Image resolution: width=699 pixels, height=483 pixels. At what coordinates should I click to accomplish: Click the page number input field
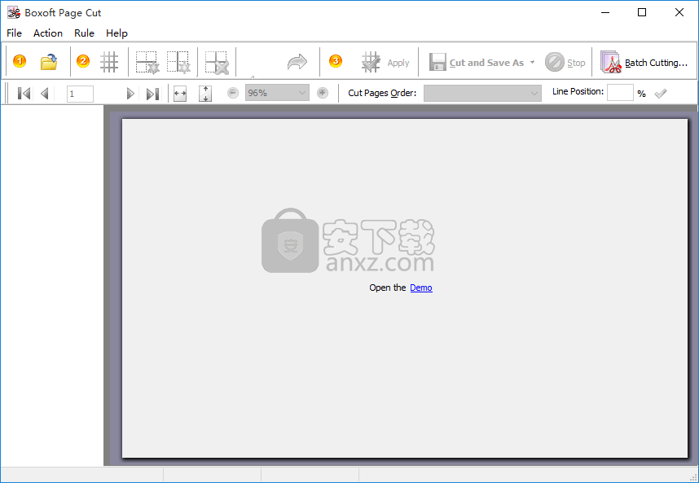[x=80, y=94]
